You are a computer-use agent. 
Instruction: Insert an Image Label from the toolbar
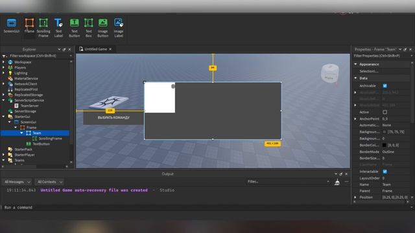118,28
